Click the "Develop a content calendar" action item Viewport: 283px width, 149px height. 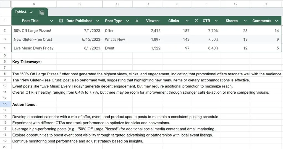click(116, 117)
